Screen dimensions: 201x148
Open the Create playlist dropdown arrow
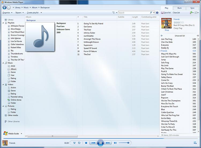click(41, 13)
